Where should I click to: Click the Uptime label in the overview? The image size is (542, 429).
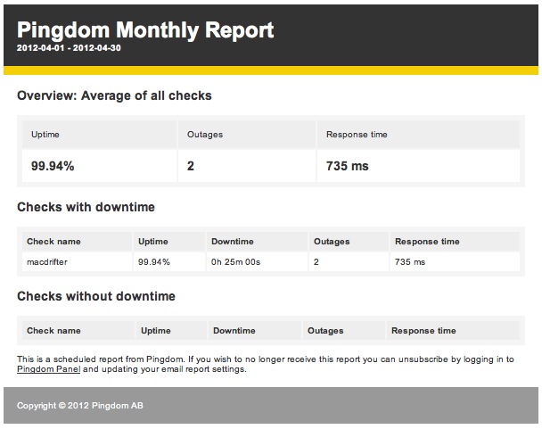point(45,135)
